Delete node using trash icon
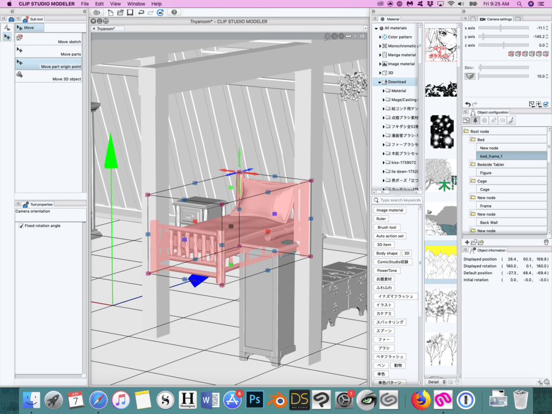 click(x=546, y=242)
